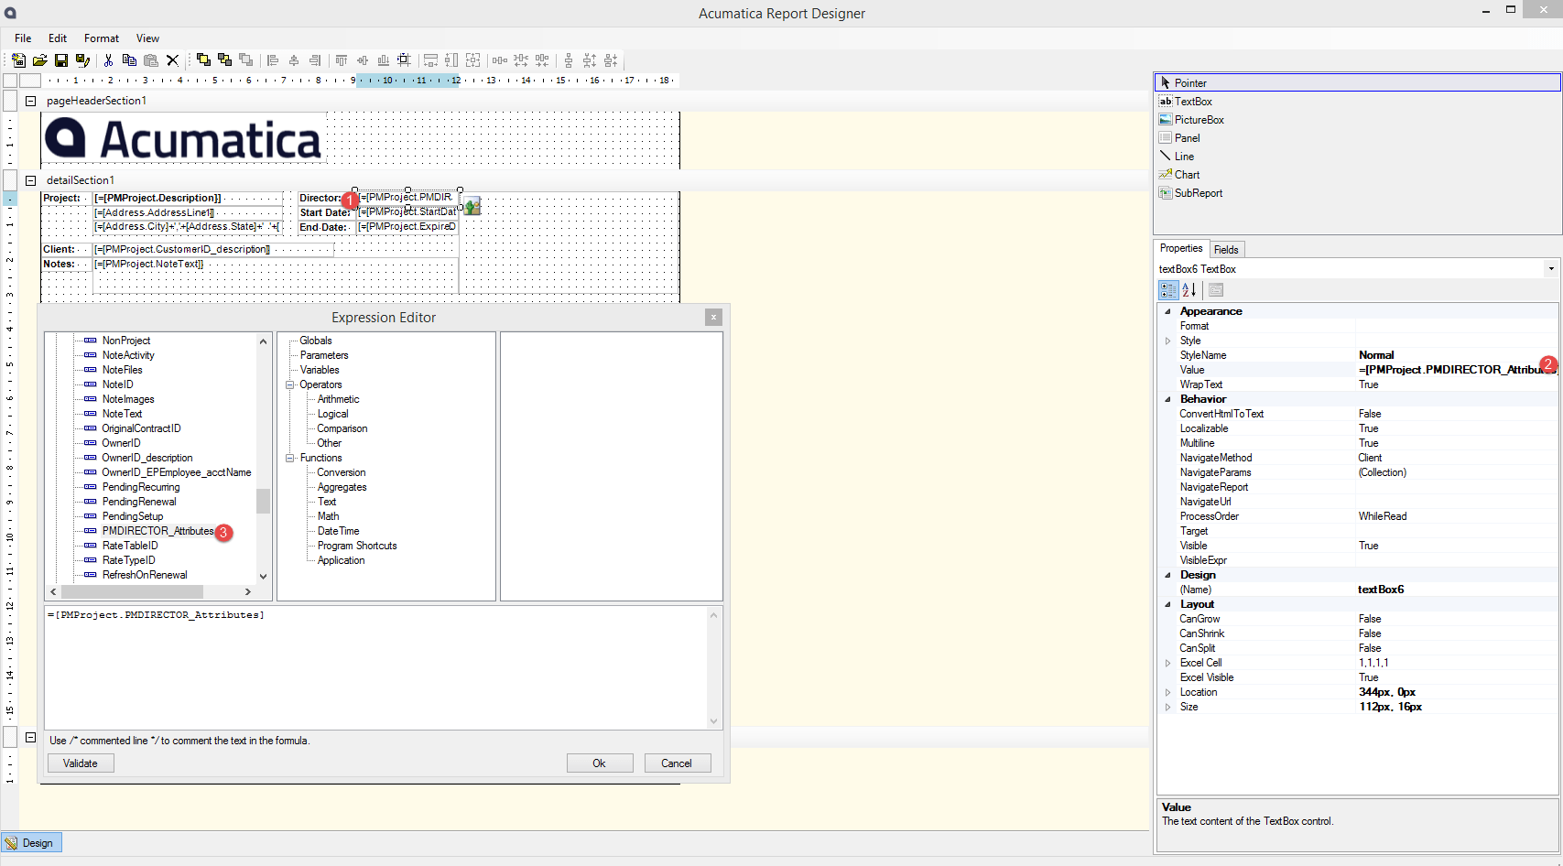1563x866 pixels.
Task: Click the formula text input area
Action: (x=375, y=667)
